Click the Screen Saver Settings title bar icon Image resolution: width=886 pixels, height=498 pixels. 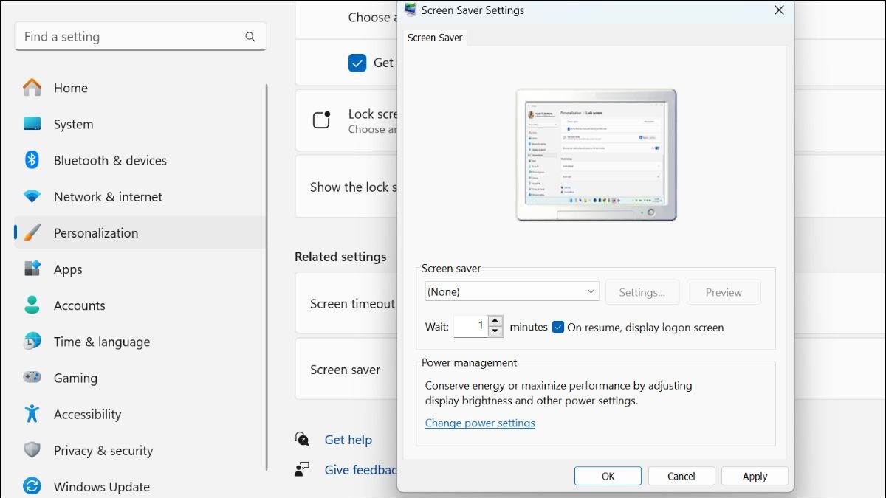click(x=411, y=10)
